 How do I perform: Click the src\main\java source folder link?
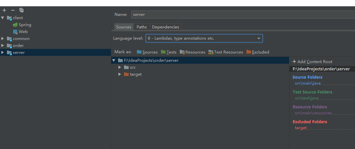[x=307, y=83]
